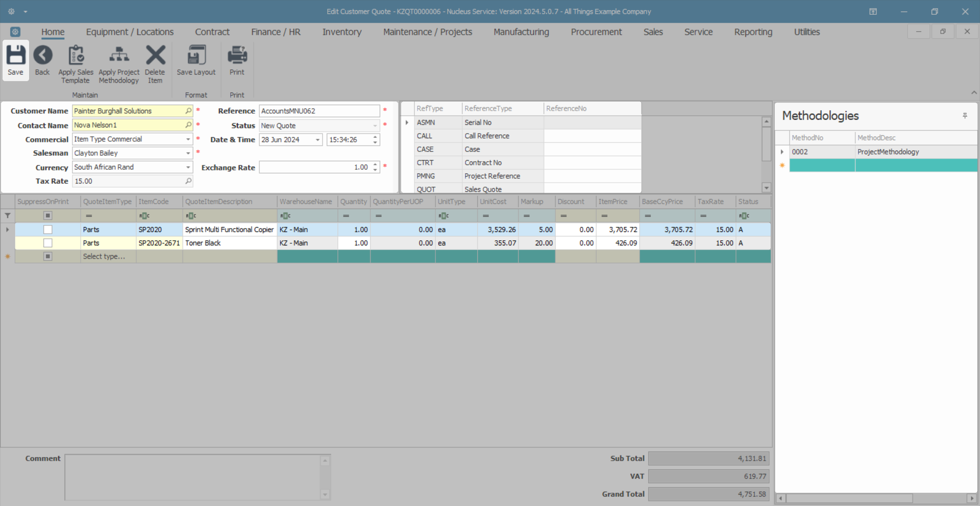
Task: Open the Currency dropdown
Action: tap(188, 167)
